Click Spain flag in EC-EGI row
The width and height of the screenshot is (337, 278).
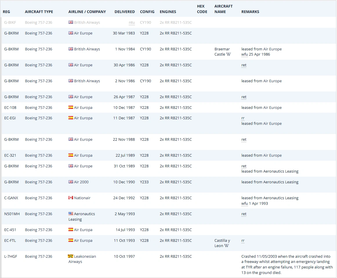pyautogui.click(x=71, y=118)
